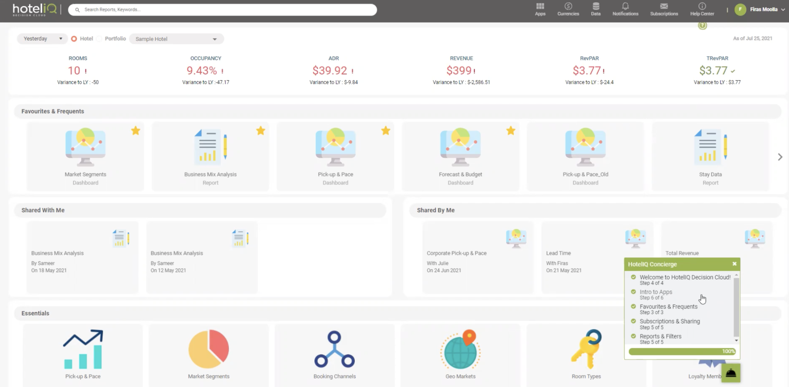Select Subscriptions & Sharing concierge item
The image size is (789, 387).
tap(670, 324)
